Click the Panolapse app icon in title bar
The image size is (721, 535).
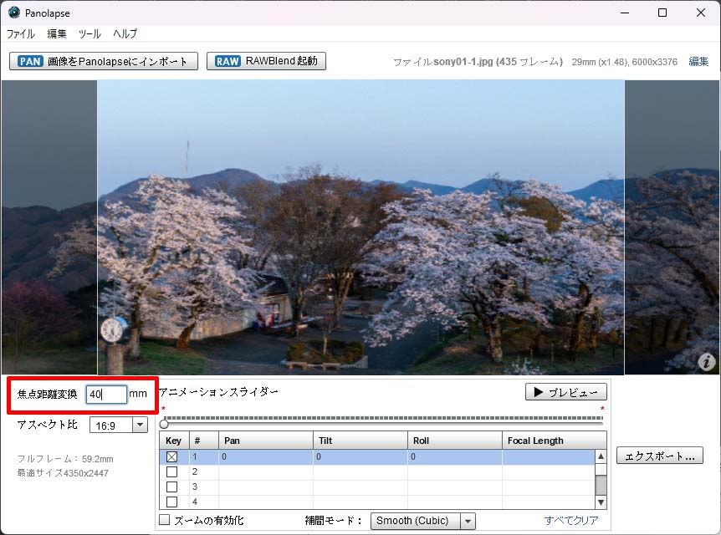(x=14, y=13)
